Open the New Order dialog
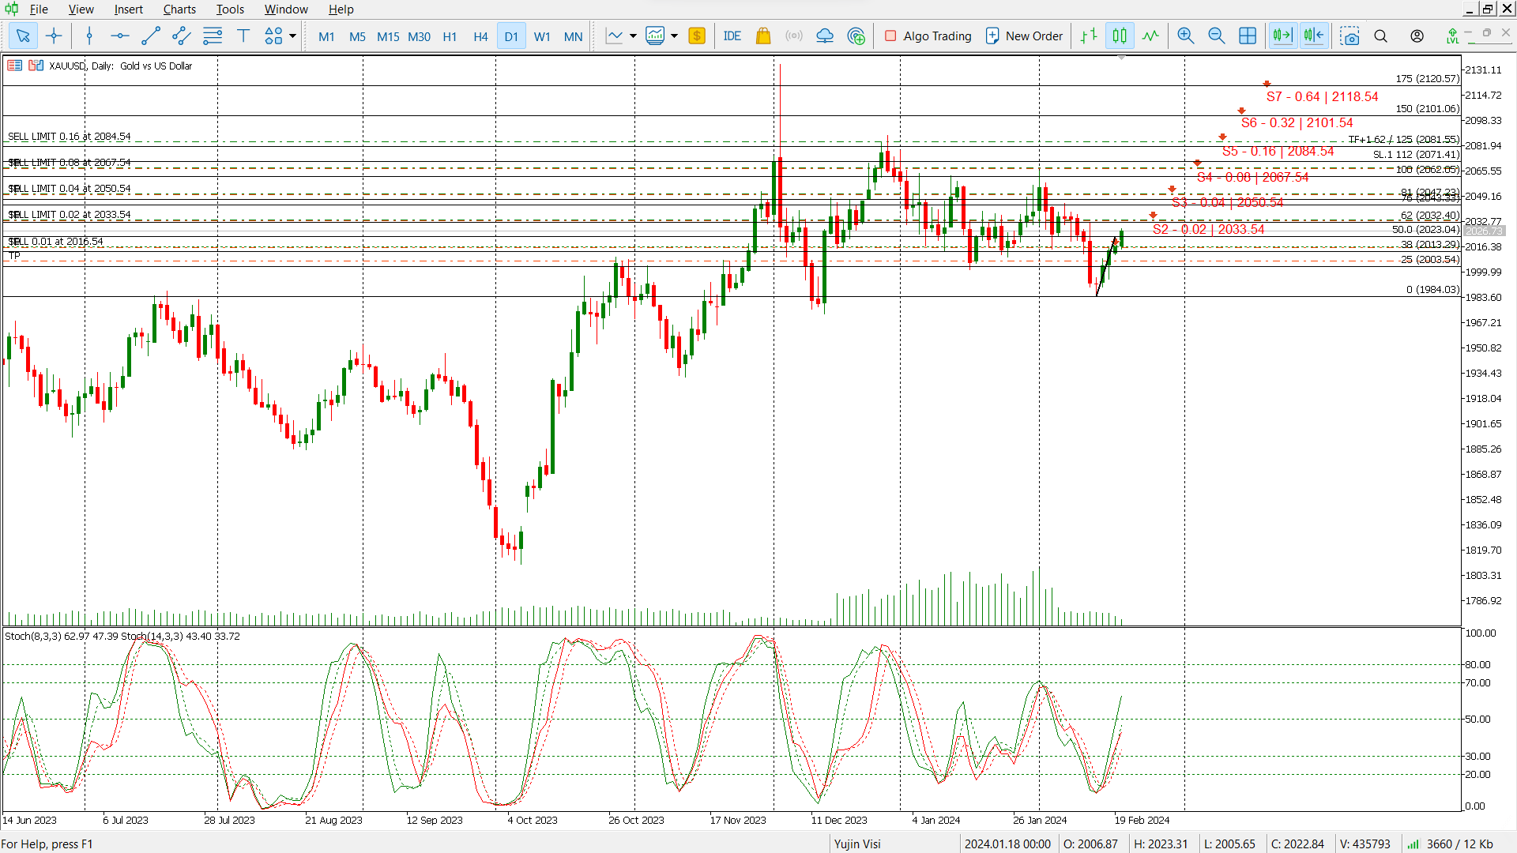The image size is (1517, 853). click(x=1024, y=36)
